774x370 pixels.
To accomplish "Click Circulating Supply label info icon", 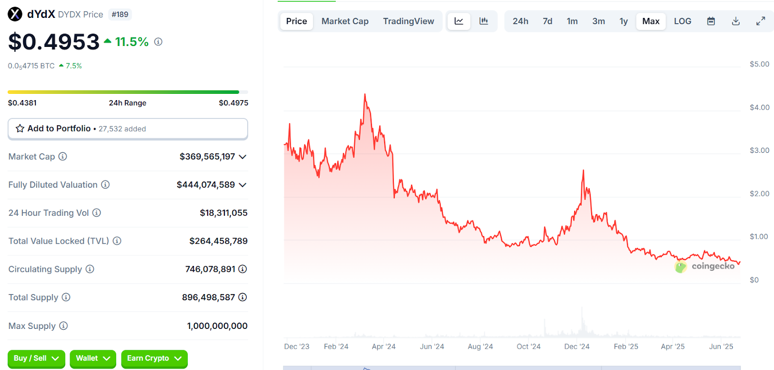I will [90, 269].
